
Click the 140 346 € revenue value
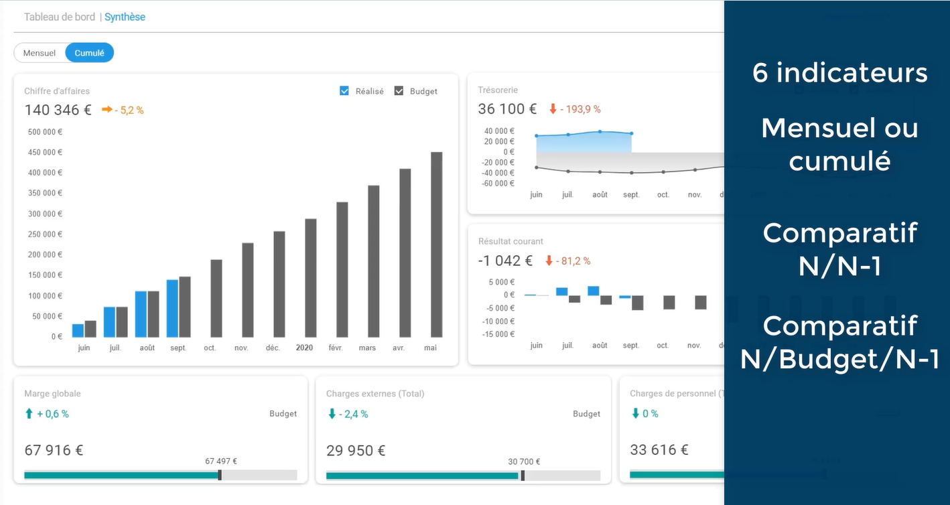[58, 110]
